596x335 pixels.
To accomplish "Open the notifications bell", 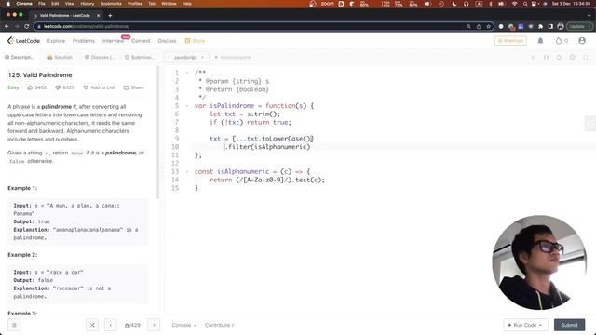I will 540,41.
